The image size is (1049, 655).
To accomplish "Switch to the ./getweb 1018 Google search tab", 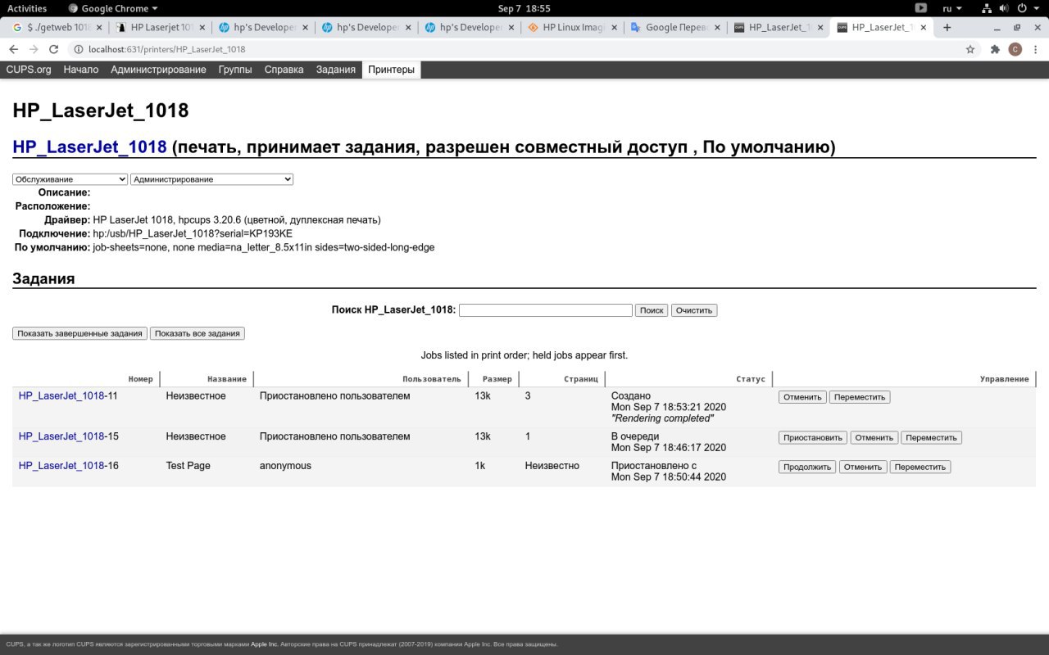I will [56, 27].
